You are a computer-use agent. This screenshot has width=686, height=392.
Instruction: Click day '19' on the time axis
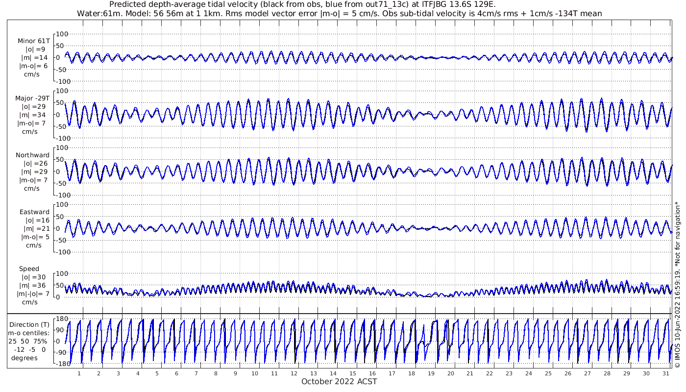tap(431, 373)
